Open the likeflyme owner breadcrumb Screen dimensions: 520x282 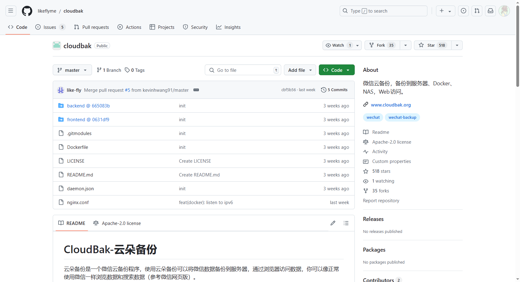tap(47, 11)
